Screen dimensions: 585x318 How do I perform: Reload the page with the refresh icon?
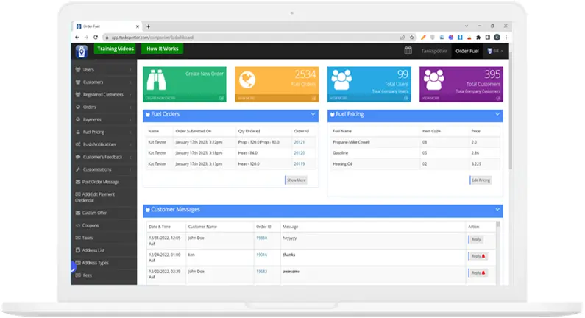click(96, 38)
